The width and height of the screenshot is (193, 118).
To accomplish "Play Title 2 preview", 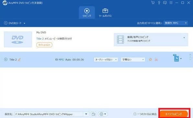I will (x=6, y=60).
